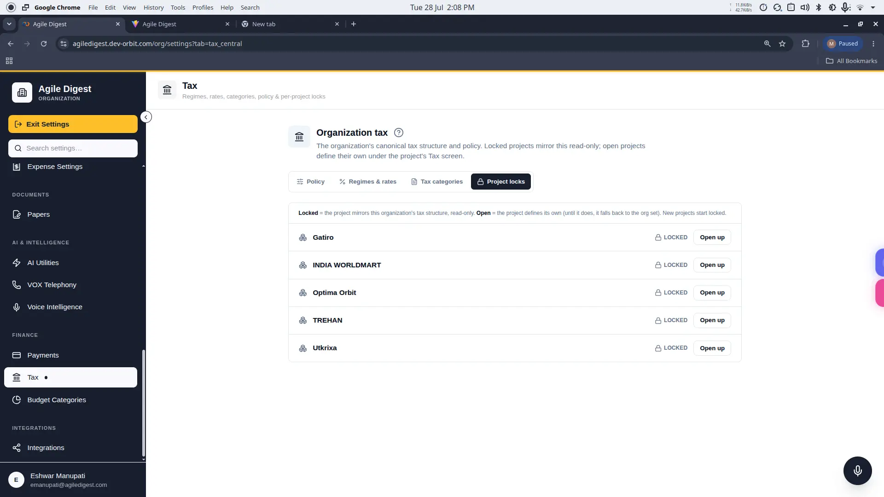
Task: Click the Payments card icon
Action: click(x=17, y=355)
